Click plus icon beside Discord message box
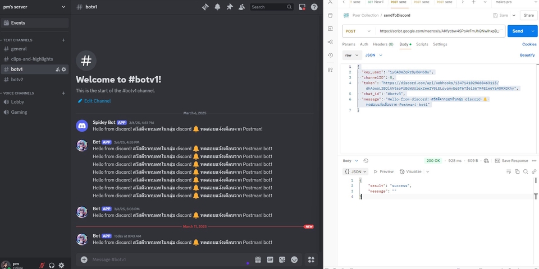 [84, 259]
